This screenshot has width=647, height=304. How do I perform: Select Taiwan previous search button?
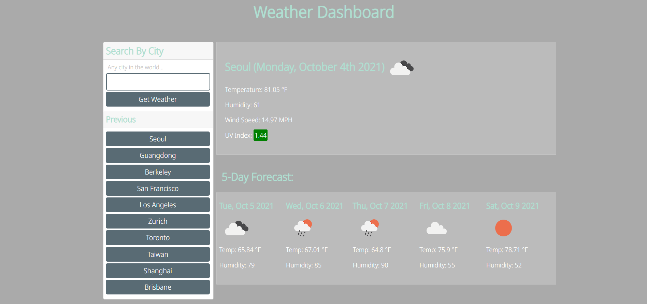158,254
